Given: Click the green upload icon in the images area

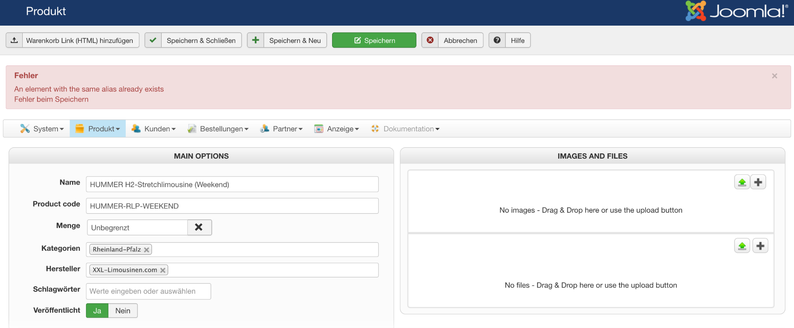Looking at the screenshot, I should point(742,182).
